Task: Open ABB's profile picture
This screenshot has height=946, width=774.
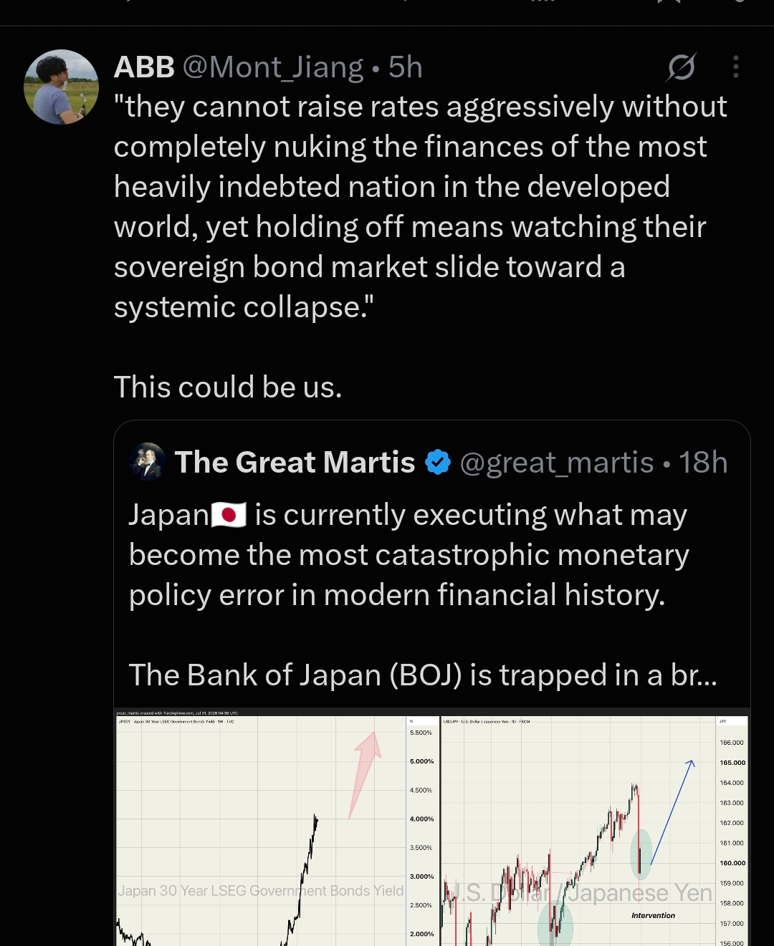Action: click(62, 87)
